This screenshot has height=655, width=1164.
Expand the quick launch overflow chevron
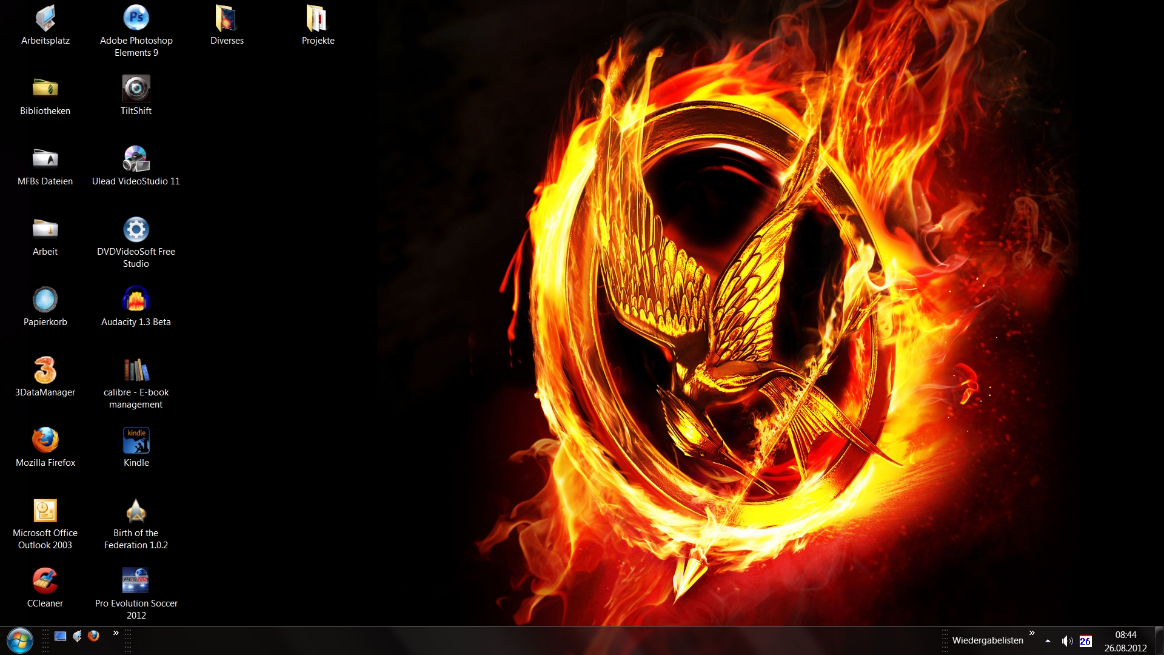click(116, 633)
